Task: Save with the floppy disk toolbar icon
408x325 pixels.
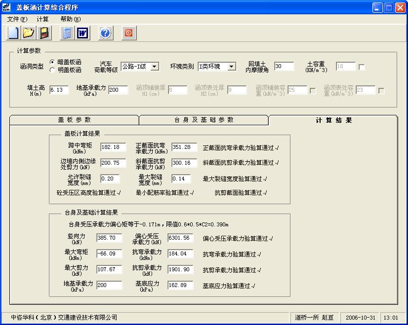Action: [x=44, y=33]
